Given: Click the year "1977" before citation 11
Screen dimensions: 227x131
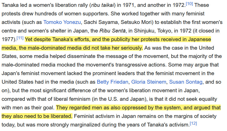Looking at the screenshot, I should point(7,39).
